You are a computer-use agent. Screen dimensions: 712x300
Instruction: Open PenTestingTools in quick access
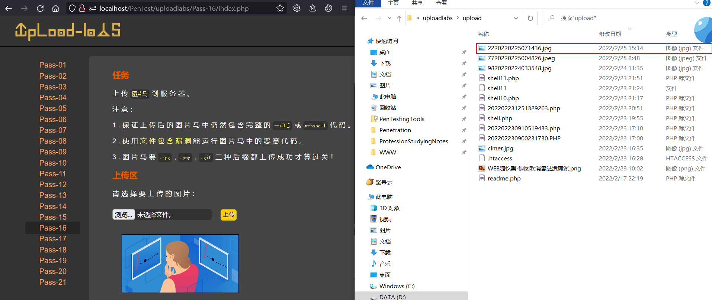401,119
